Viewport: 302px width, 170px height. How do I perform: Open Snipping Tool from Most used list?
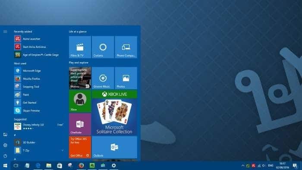[39, 87]
